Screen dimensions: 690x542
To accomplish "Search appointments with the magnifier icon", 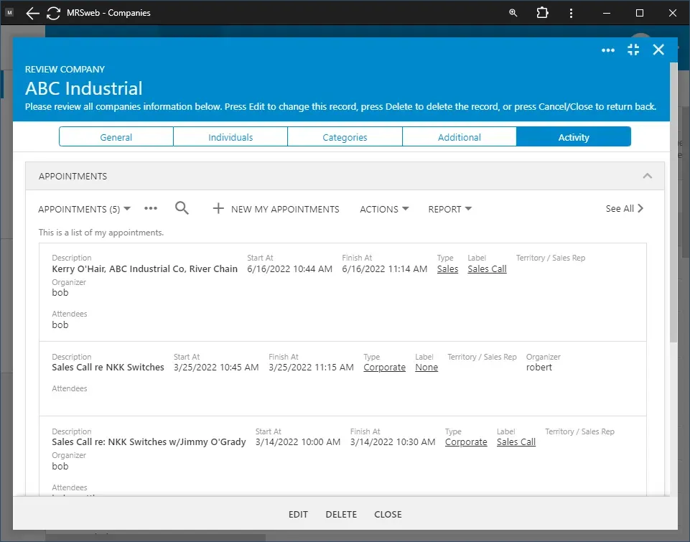I will pyautogui.click(x=182, y=208).
